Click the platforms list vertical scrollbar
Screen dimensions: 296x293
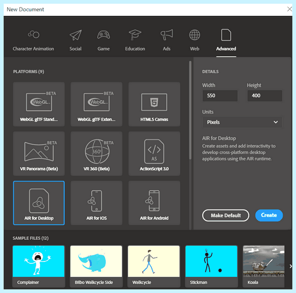coord(190,110)
